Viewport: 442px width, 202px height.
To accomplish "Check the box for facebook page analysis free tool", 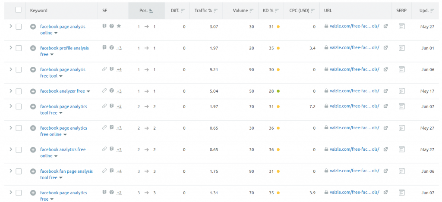I will (19, 69).
